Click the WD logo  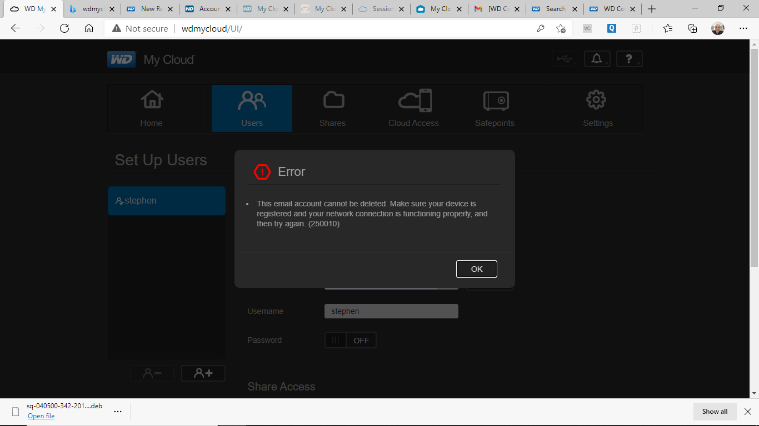click(x=121, y=59)
